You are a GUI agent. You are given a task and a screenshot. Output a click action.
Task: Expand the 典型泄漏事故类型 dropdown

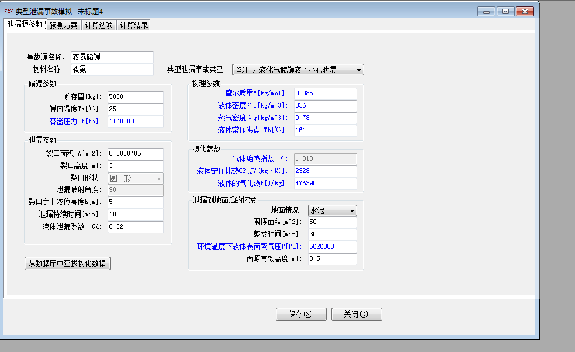click(x=298, y=70)
